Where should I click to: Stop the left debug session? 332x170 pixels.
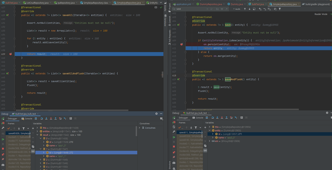click(3, 149)
